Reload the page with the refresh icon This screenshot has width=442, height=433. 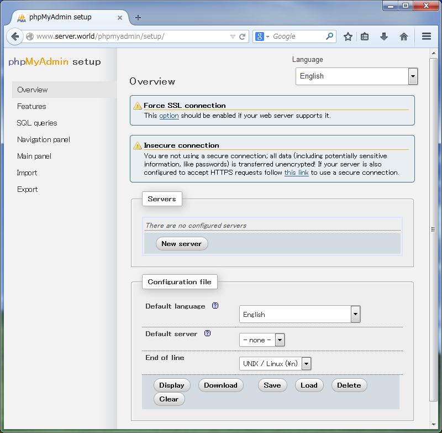pyautogui.click(x=242, y=36)
